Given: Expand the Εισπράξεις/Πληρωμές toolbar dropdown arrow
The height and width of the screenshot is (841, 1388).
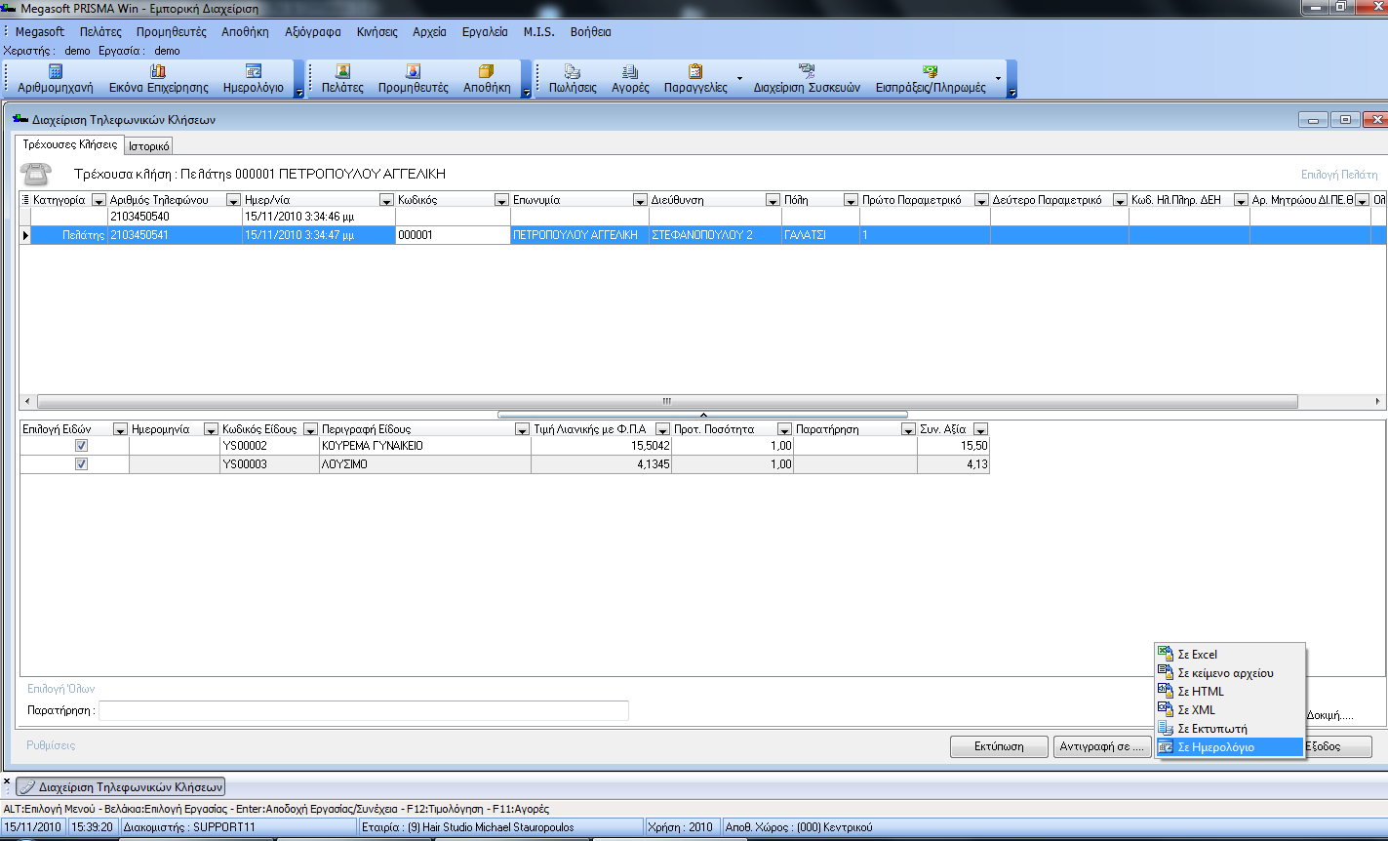Looking at the screenshot, I should click(x=997, y=78).
